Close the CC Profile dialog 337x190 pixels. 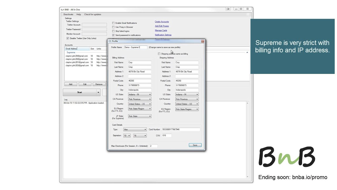pyautogui.click(x=203, y=41)
